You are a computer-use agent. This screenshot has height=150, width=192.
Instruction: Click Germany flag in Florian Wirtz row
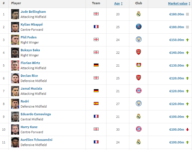pos(96,65)
